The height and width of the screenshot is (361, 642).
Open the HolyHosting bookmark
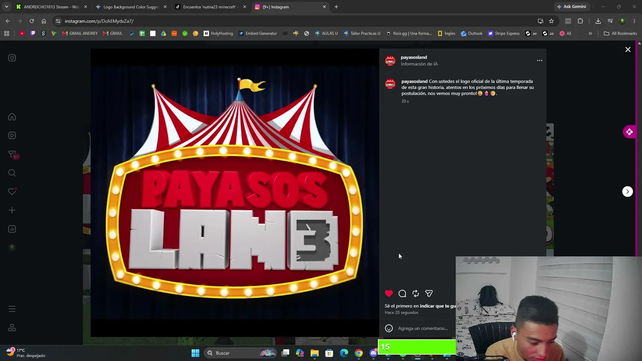point(218,34)
